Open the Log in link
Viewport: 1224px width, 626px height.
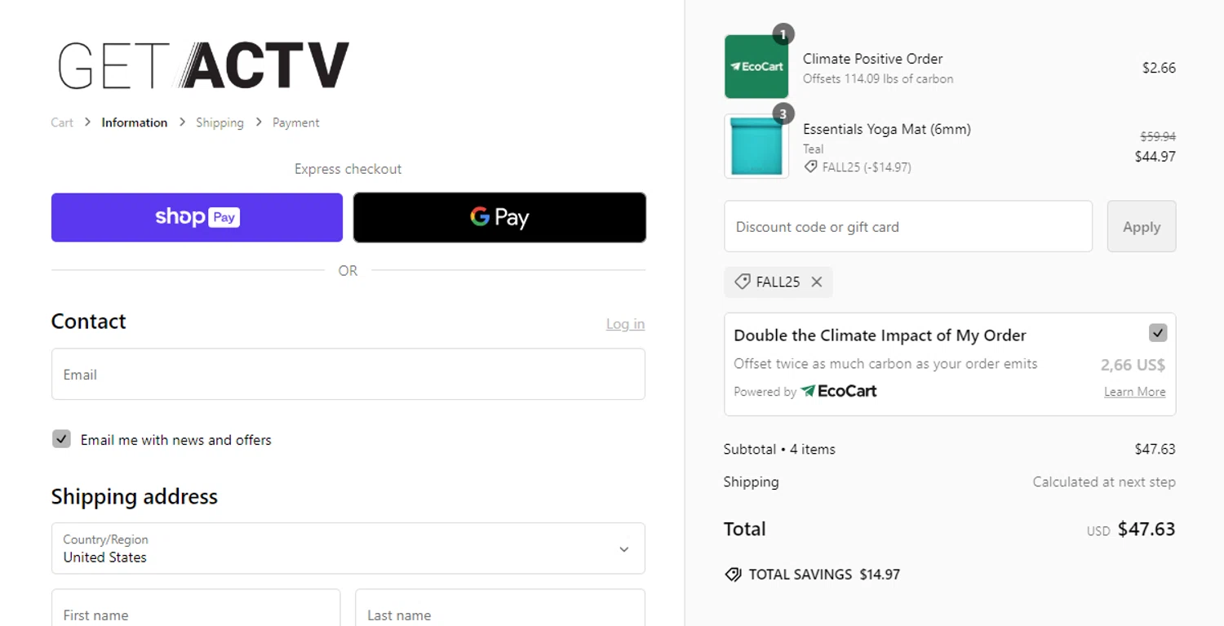(625, 324)
